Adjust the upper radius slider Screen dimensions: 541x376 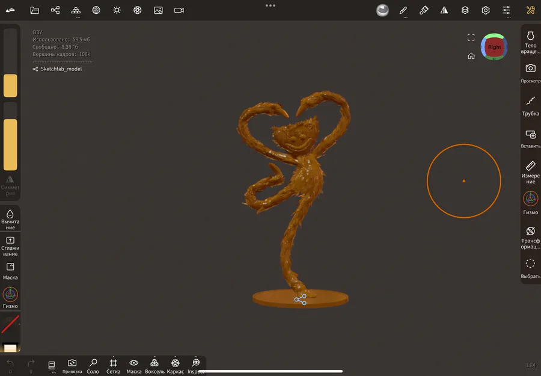(10, 63)
